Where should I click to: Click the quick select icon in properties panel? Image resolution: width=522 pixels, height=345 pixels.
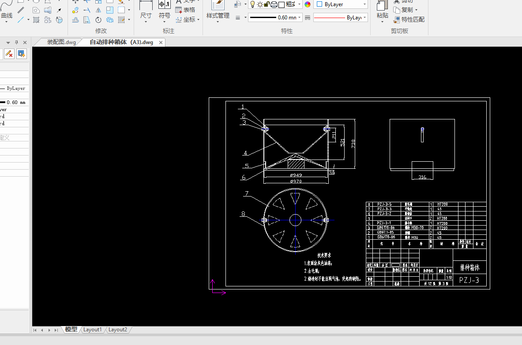pyautogui.click(x=21, y=54)
